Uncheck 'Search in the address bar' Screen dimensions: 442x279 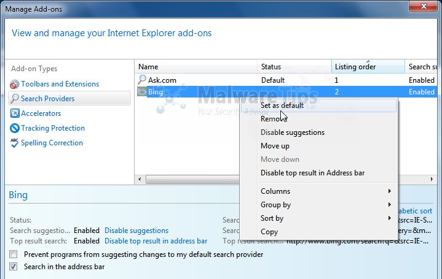14,267
